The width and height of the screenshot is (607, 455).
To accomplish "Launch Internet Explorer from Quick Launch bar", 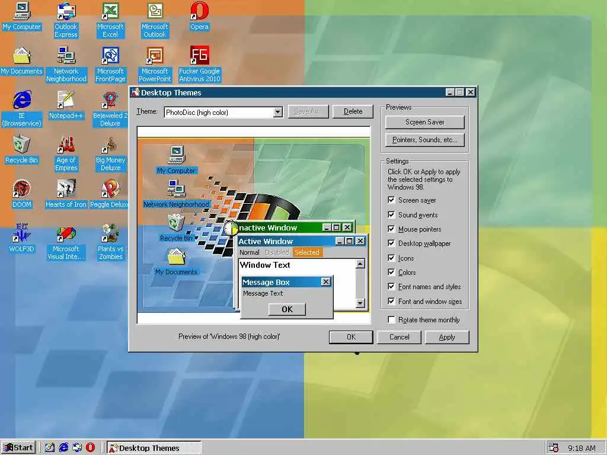I will pos(63,447).
